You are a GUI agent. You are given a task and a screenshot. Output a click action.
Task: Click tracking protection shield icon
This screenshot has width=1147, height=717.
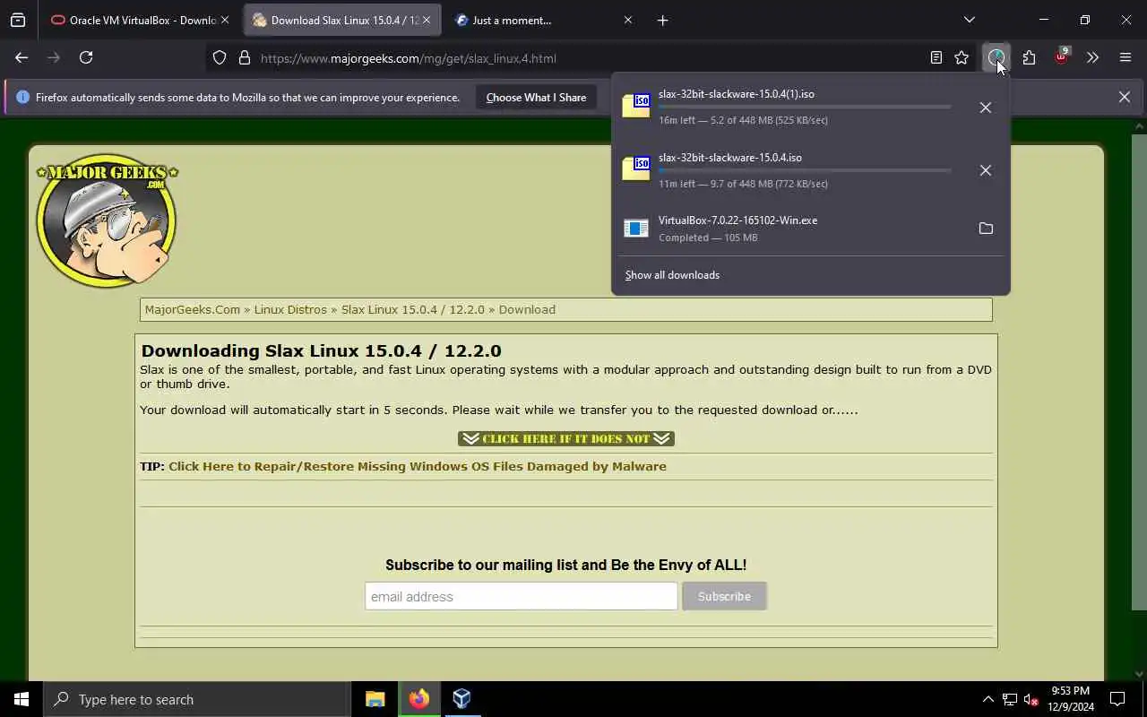pos(220,58)
